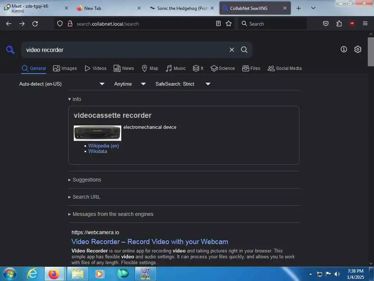Open the Wikidata link
The height and width of the screenshot is (281, 374).
click(98, 151)
